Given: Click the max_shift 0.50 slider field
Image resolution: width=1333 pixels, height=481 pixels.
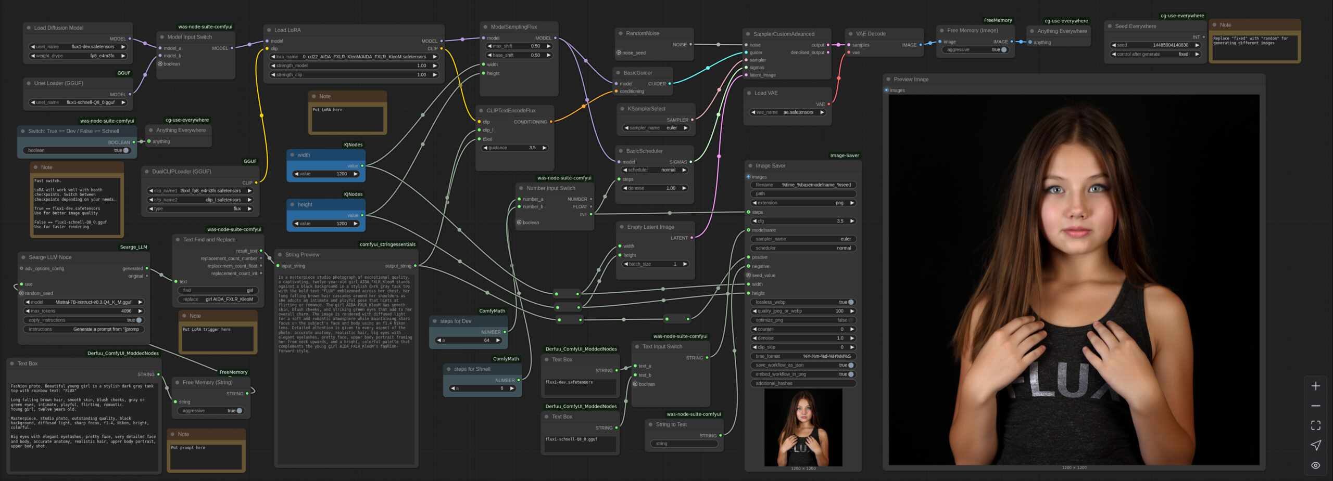Looking at the screenshot, I should coord(519,46).
